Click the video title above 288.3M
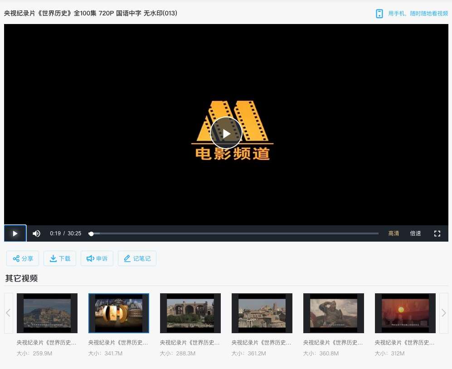The width and height of the screenshot is (452, 369). [x=190, y=342]
